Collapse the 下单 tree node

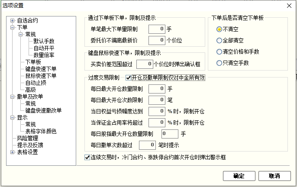tap(12, 27)
